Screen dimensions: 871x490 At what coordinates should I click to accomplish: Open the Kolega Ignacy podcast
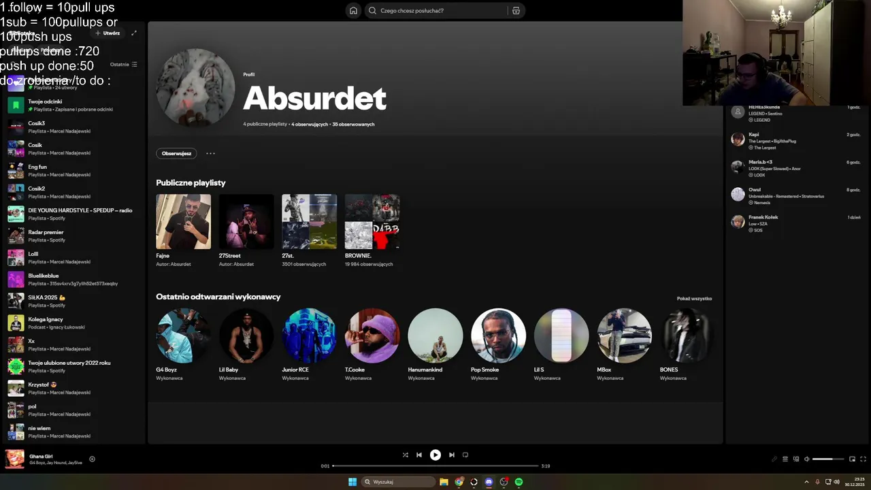pos(73,323)
